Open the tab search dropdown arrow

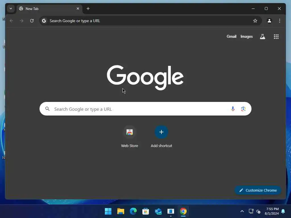pyautogui.click(x=11, y=9)
